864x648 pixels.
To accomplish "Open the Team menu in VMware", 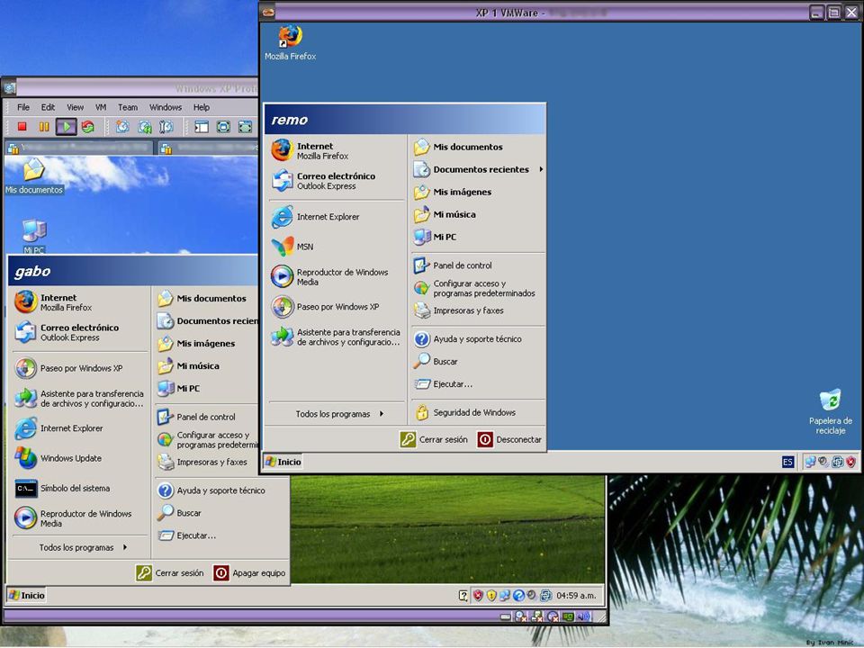I will tap(127, 107).
